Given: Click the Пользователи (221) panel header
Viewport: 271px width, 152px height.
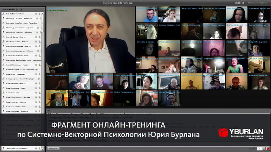Looking at the screenshot, I should tap(11, 9).
